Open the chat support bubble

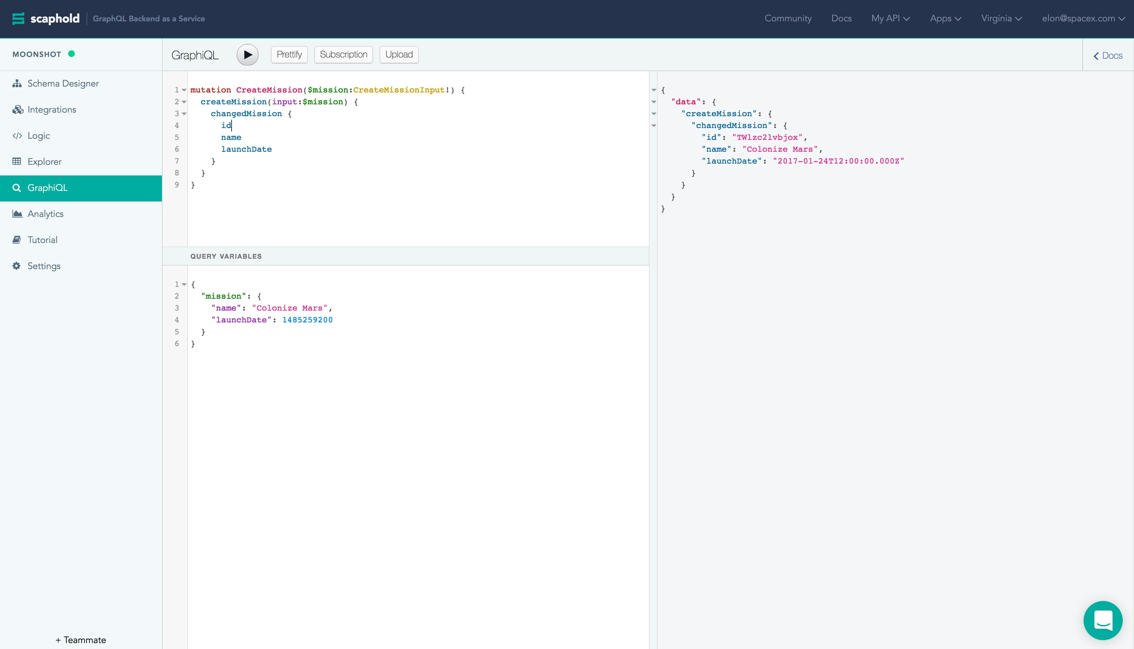(x=1103, y=620)
